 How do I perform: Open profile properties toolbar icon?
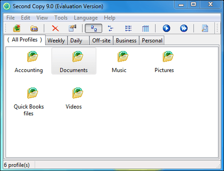pyautogui.click(x=72, y=28)
